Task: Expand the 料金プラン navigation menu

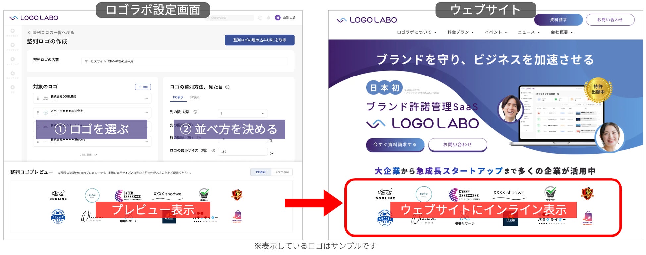Action: point(460,32)
